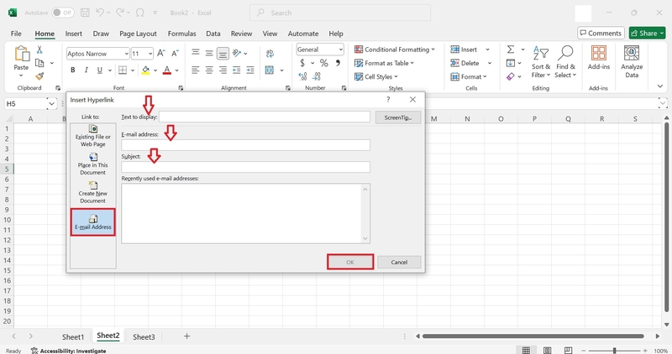This screenshot has width=672, height=354.
Task: Click the Subject input field
Action: point(245,167)
